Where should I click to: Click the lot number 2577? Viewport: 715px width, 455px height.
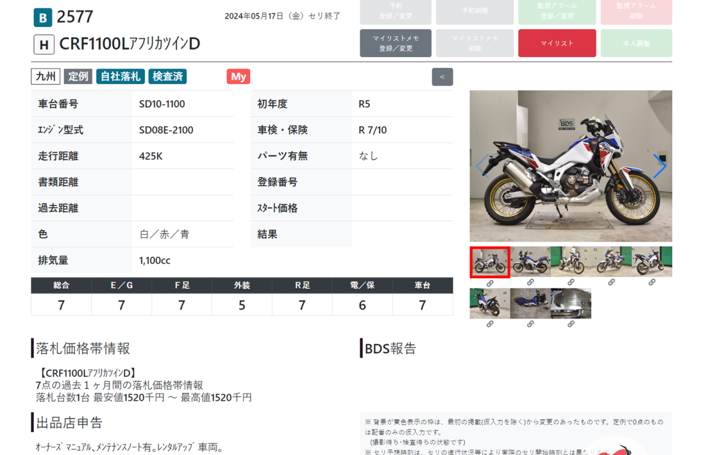[75, 17]
